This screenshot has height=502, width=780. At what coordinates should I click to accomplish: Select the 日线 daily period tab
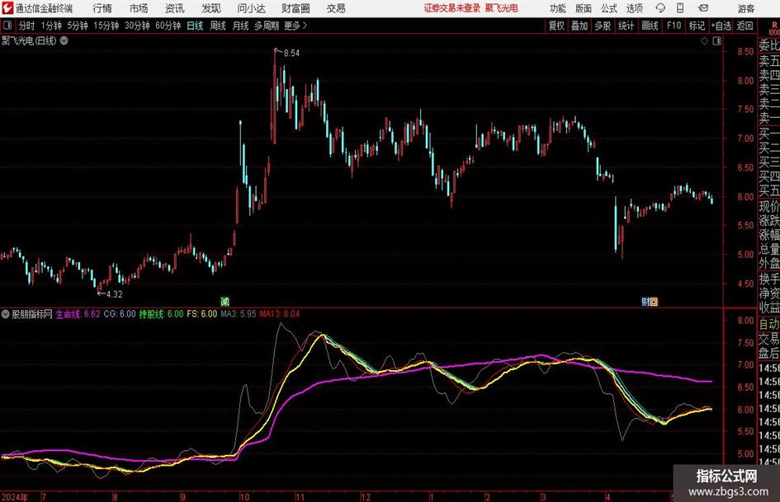[x=195, y=26]
